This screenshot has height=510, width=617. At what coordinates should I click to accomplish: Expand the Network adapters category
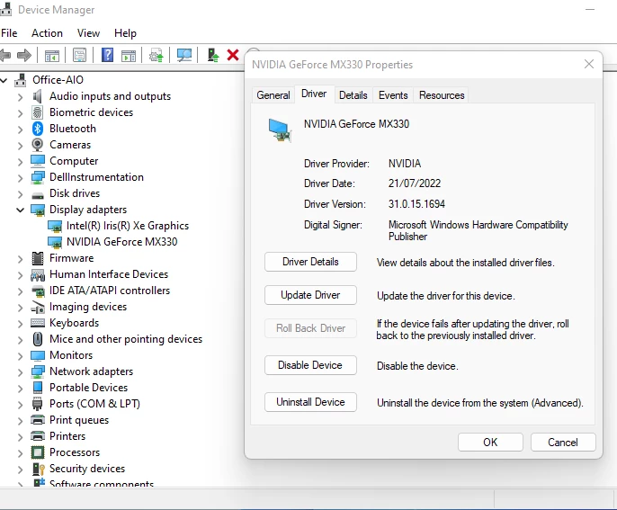click(x=20, y=371)
